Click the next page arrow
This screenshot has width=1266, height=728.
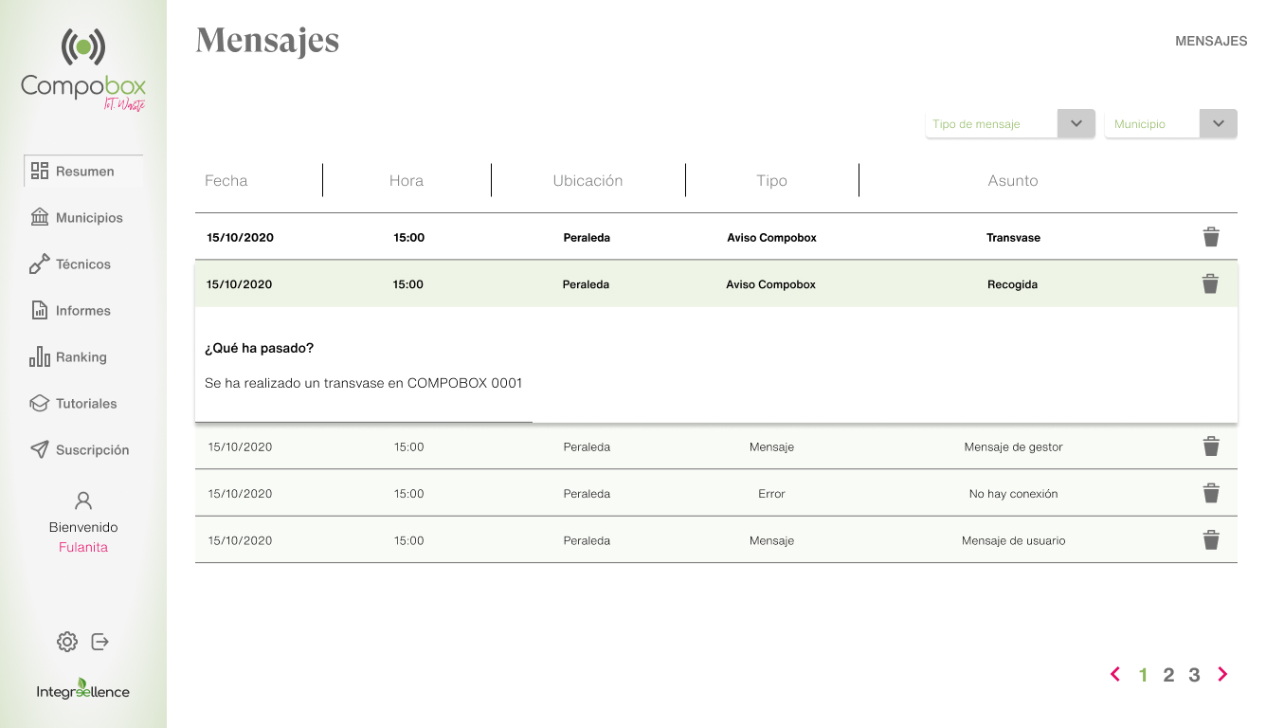(1222, 675)
